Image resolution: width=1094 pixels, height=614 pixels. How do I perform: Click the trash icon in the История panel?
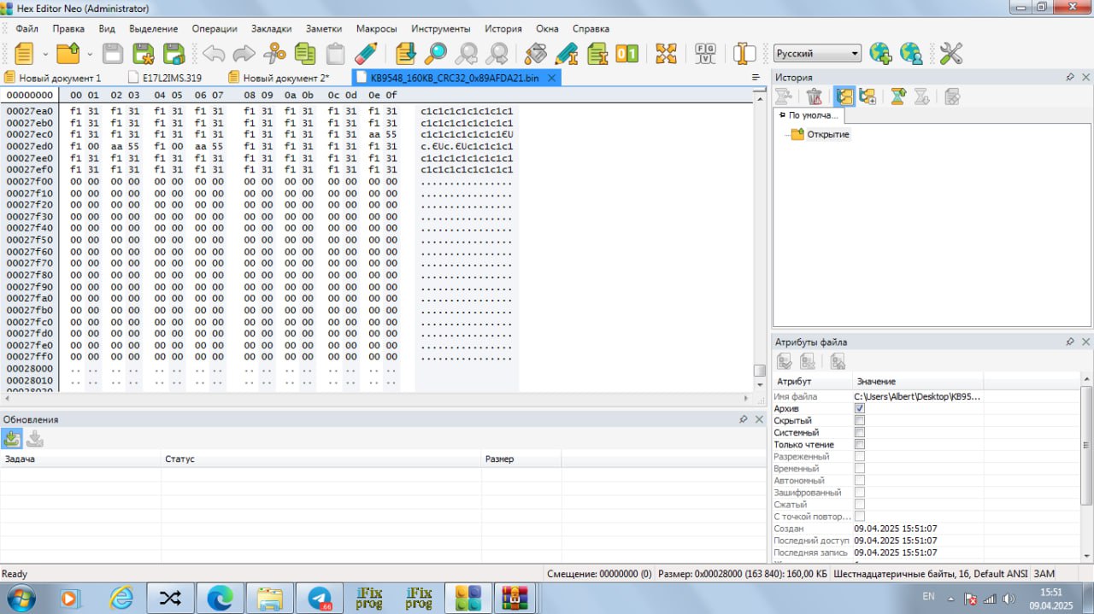click(815, 96)
